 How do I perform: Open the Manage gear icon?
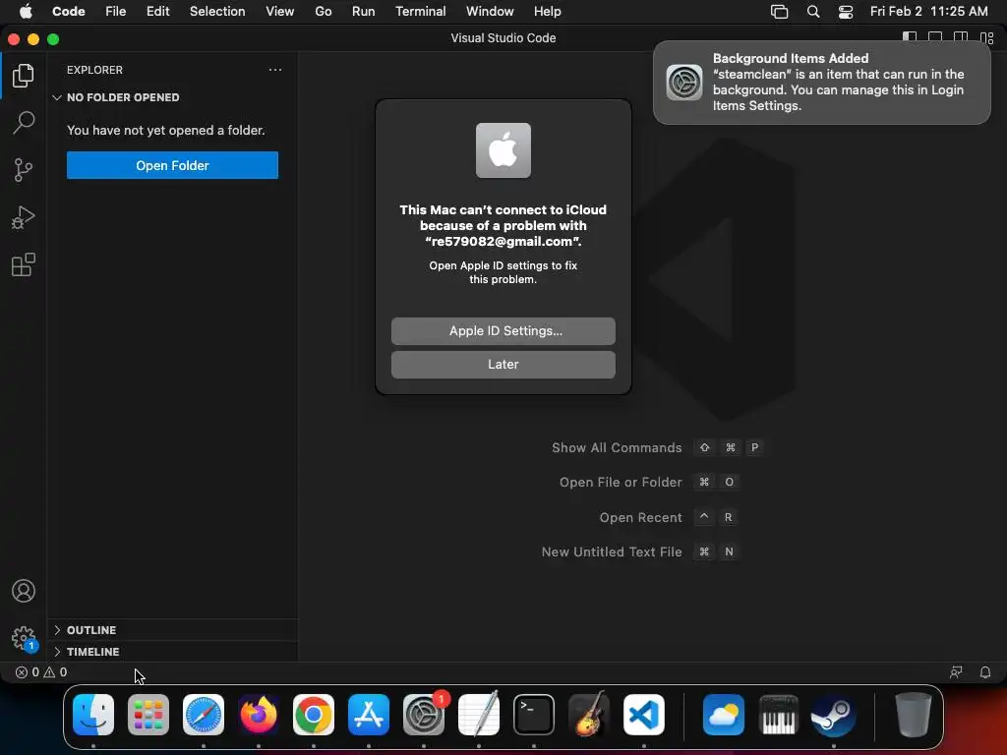(24, 638)
